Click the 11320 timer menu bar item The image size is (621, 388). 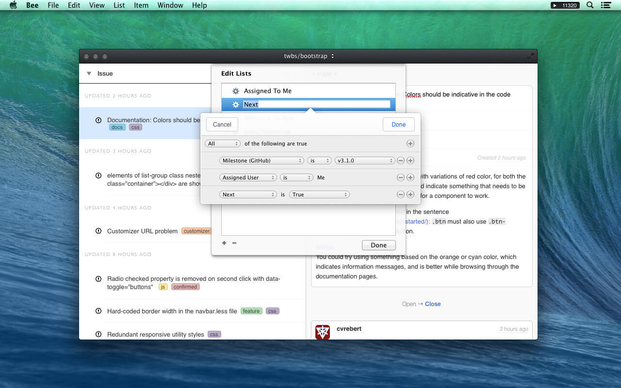pyautogui.click(x=565, y=5)
